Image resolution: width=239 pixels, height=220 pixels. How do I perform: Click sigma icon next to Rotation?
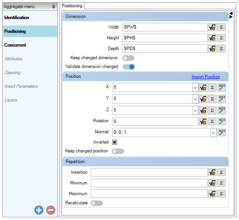pyautogui.click(x=212, y=121)
